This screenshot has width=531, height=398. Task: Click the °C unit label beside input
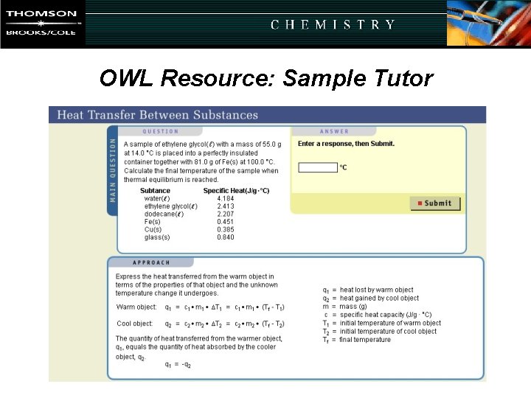[343, 167]
